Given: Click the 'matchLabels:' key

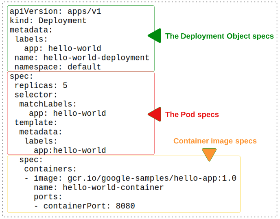Looking at the screenshot, I should click(48, 104).
